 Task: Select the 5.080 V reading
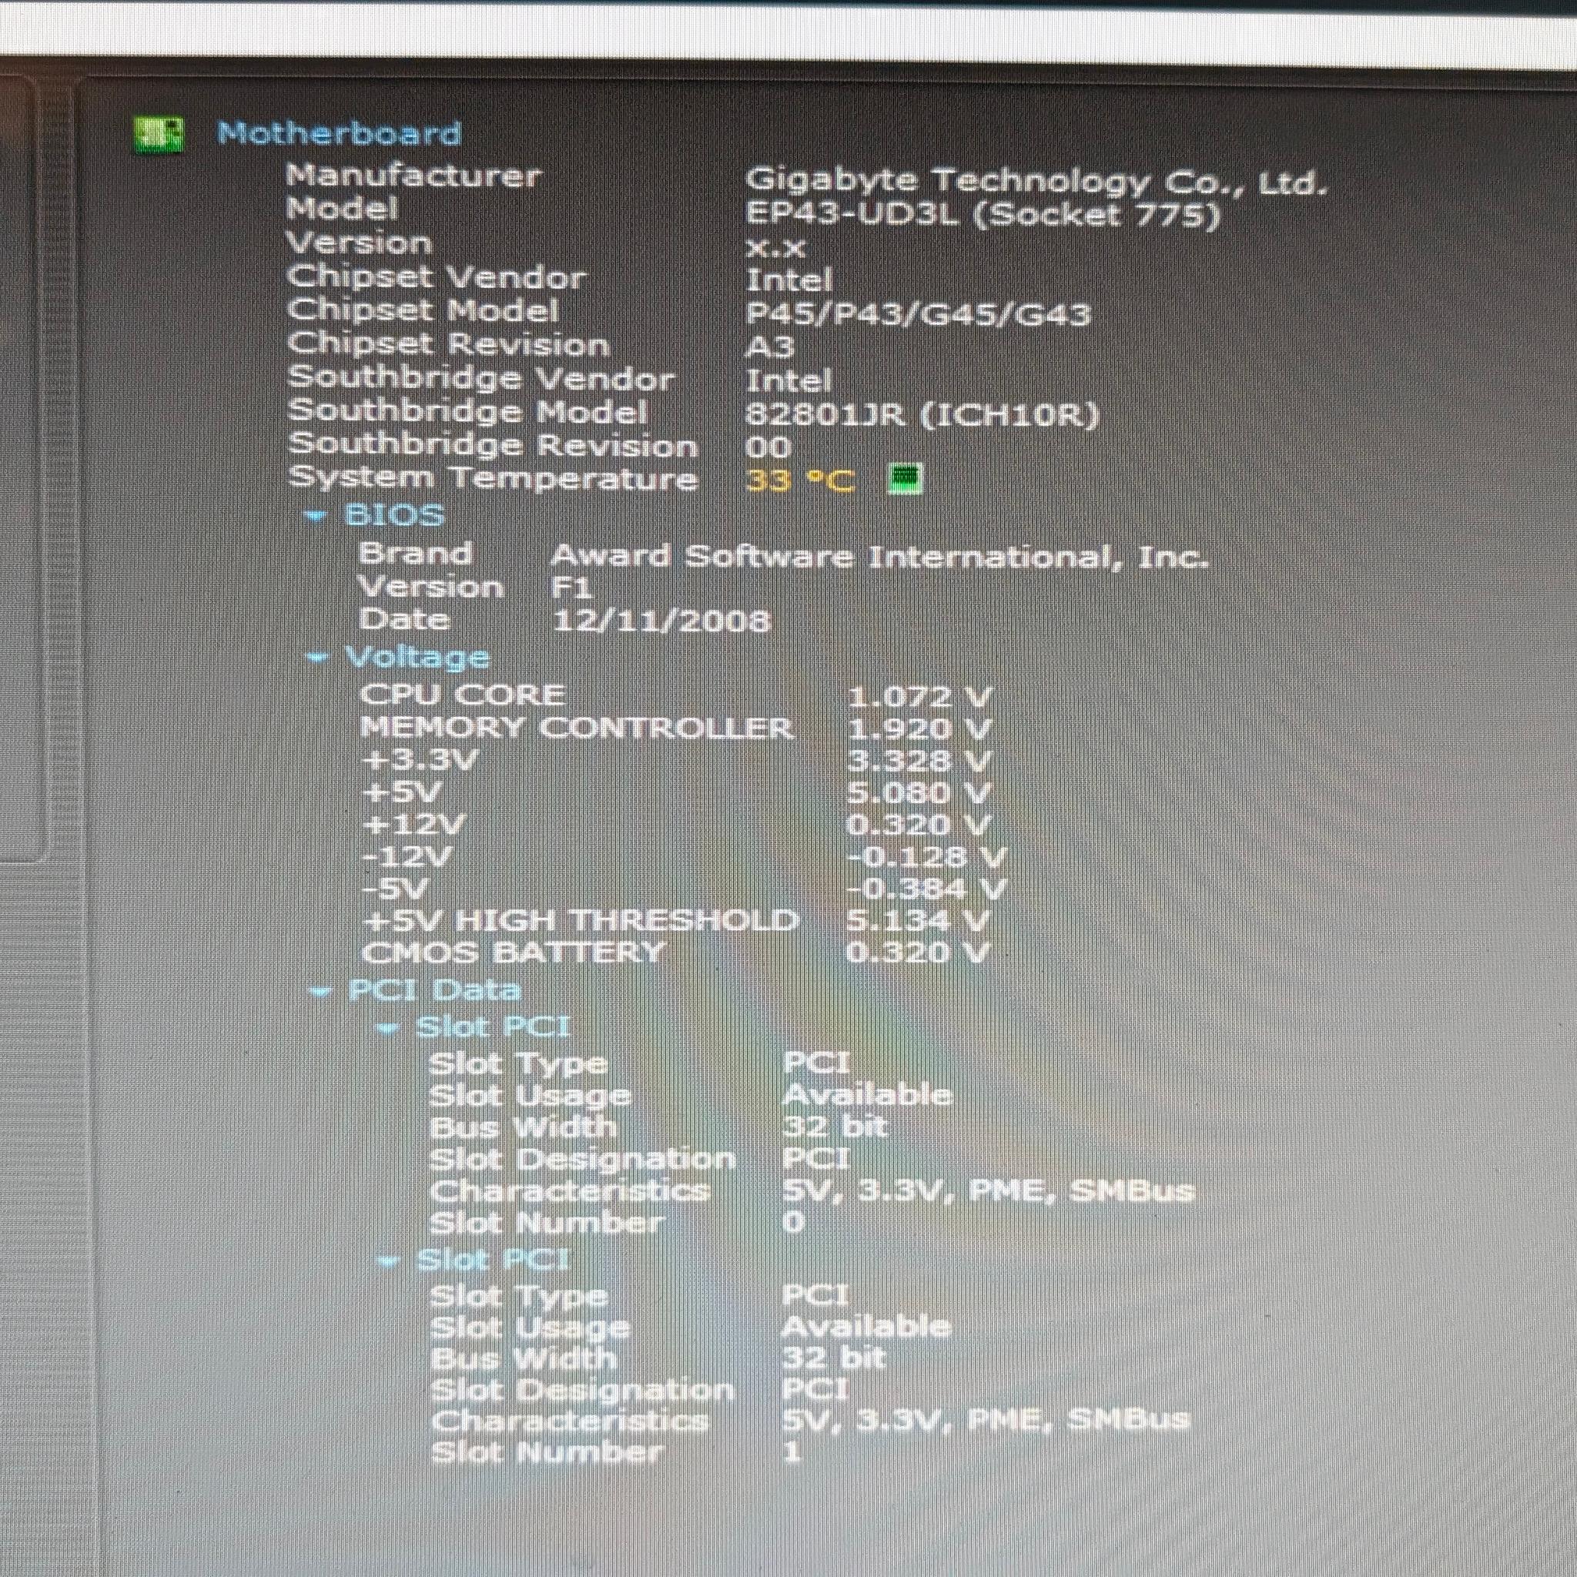tap(919, 792)
